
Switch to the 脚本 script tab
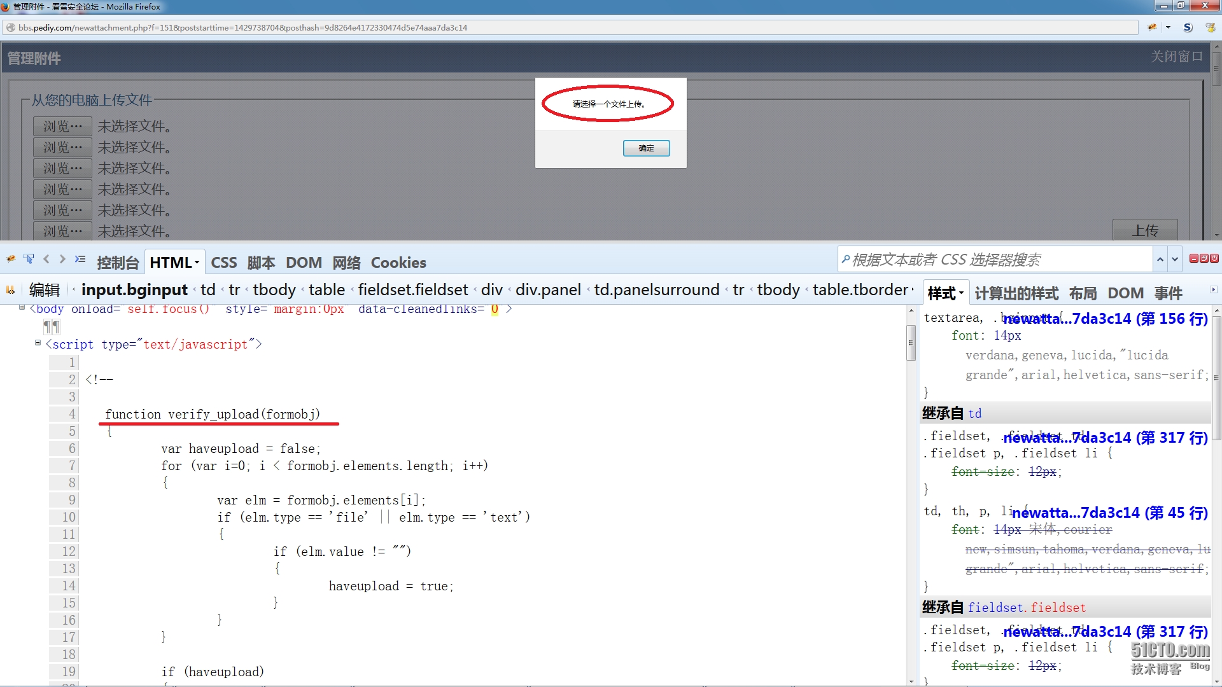pos(262,263)
